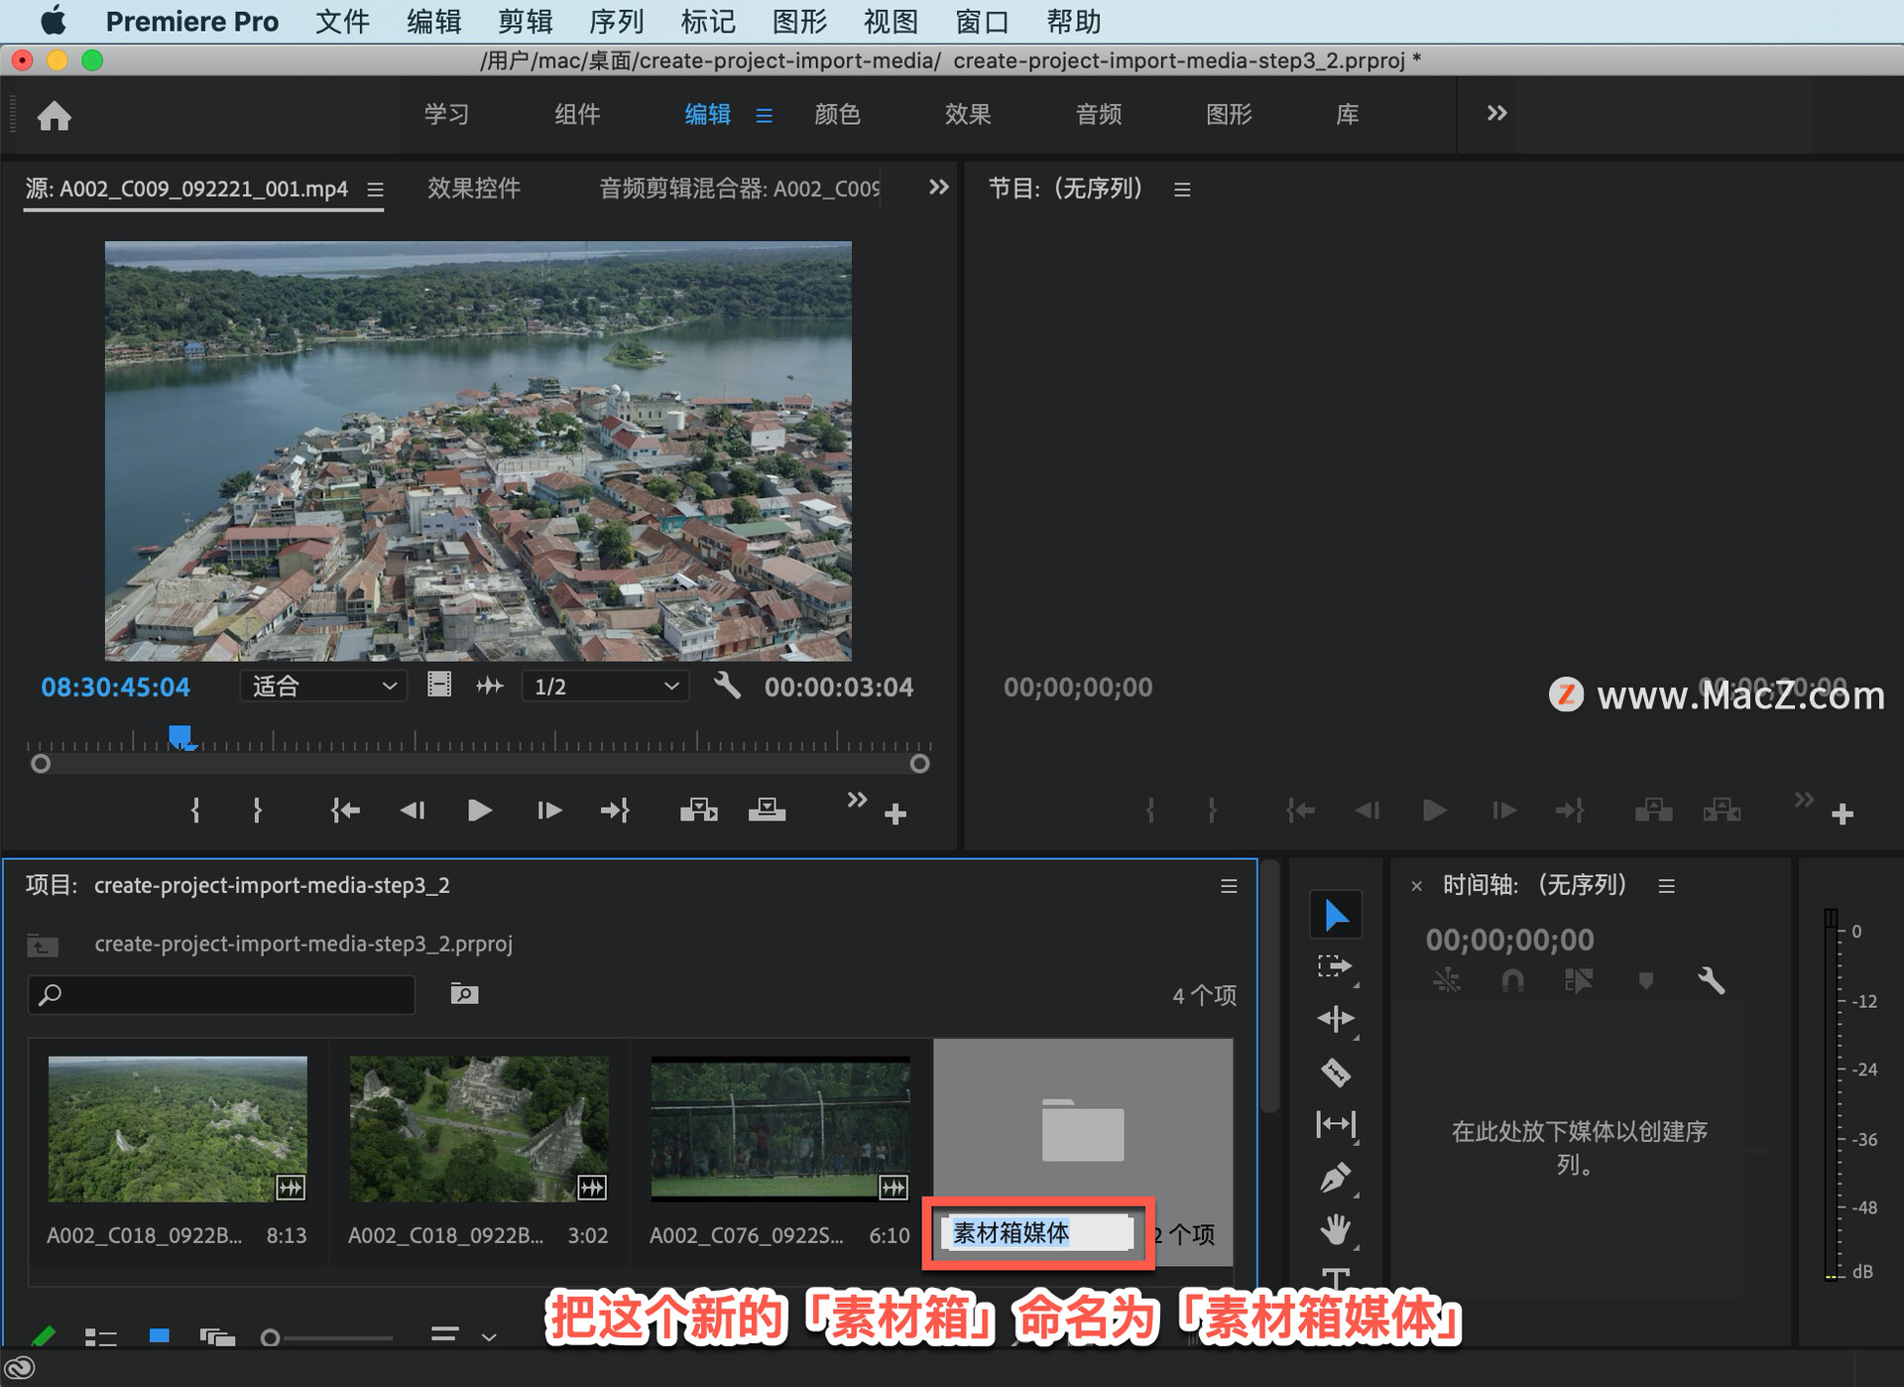The width and height of the screenshot is (1904, 1387).
Task: Open source monitor wrench settings
Action: [x=727, y=686]
